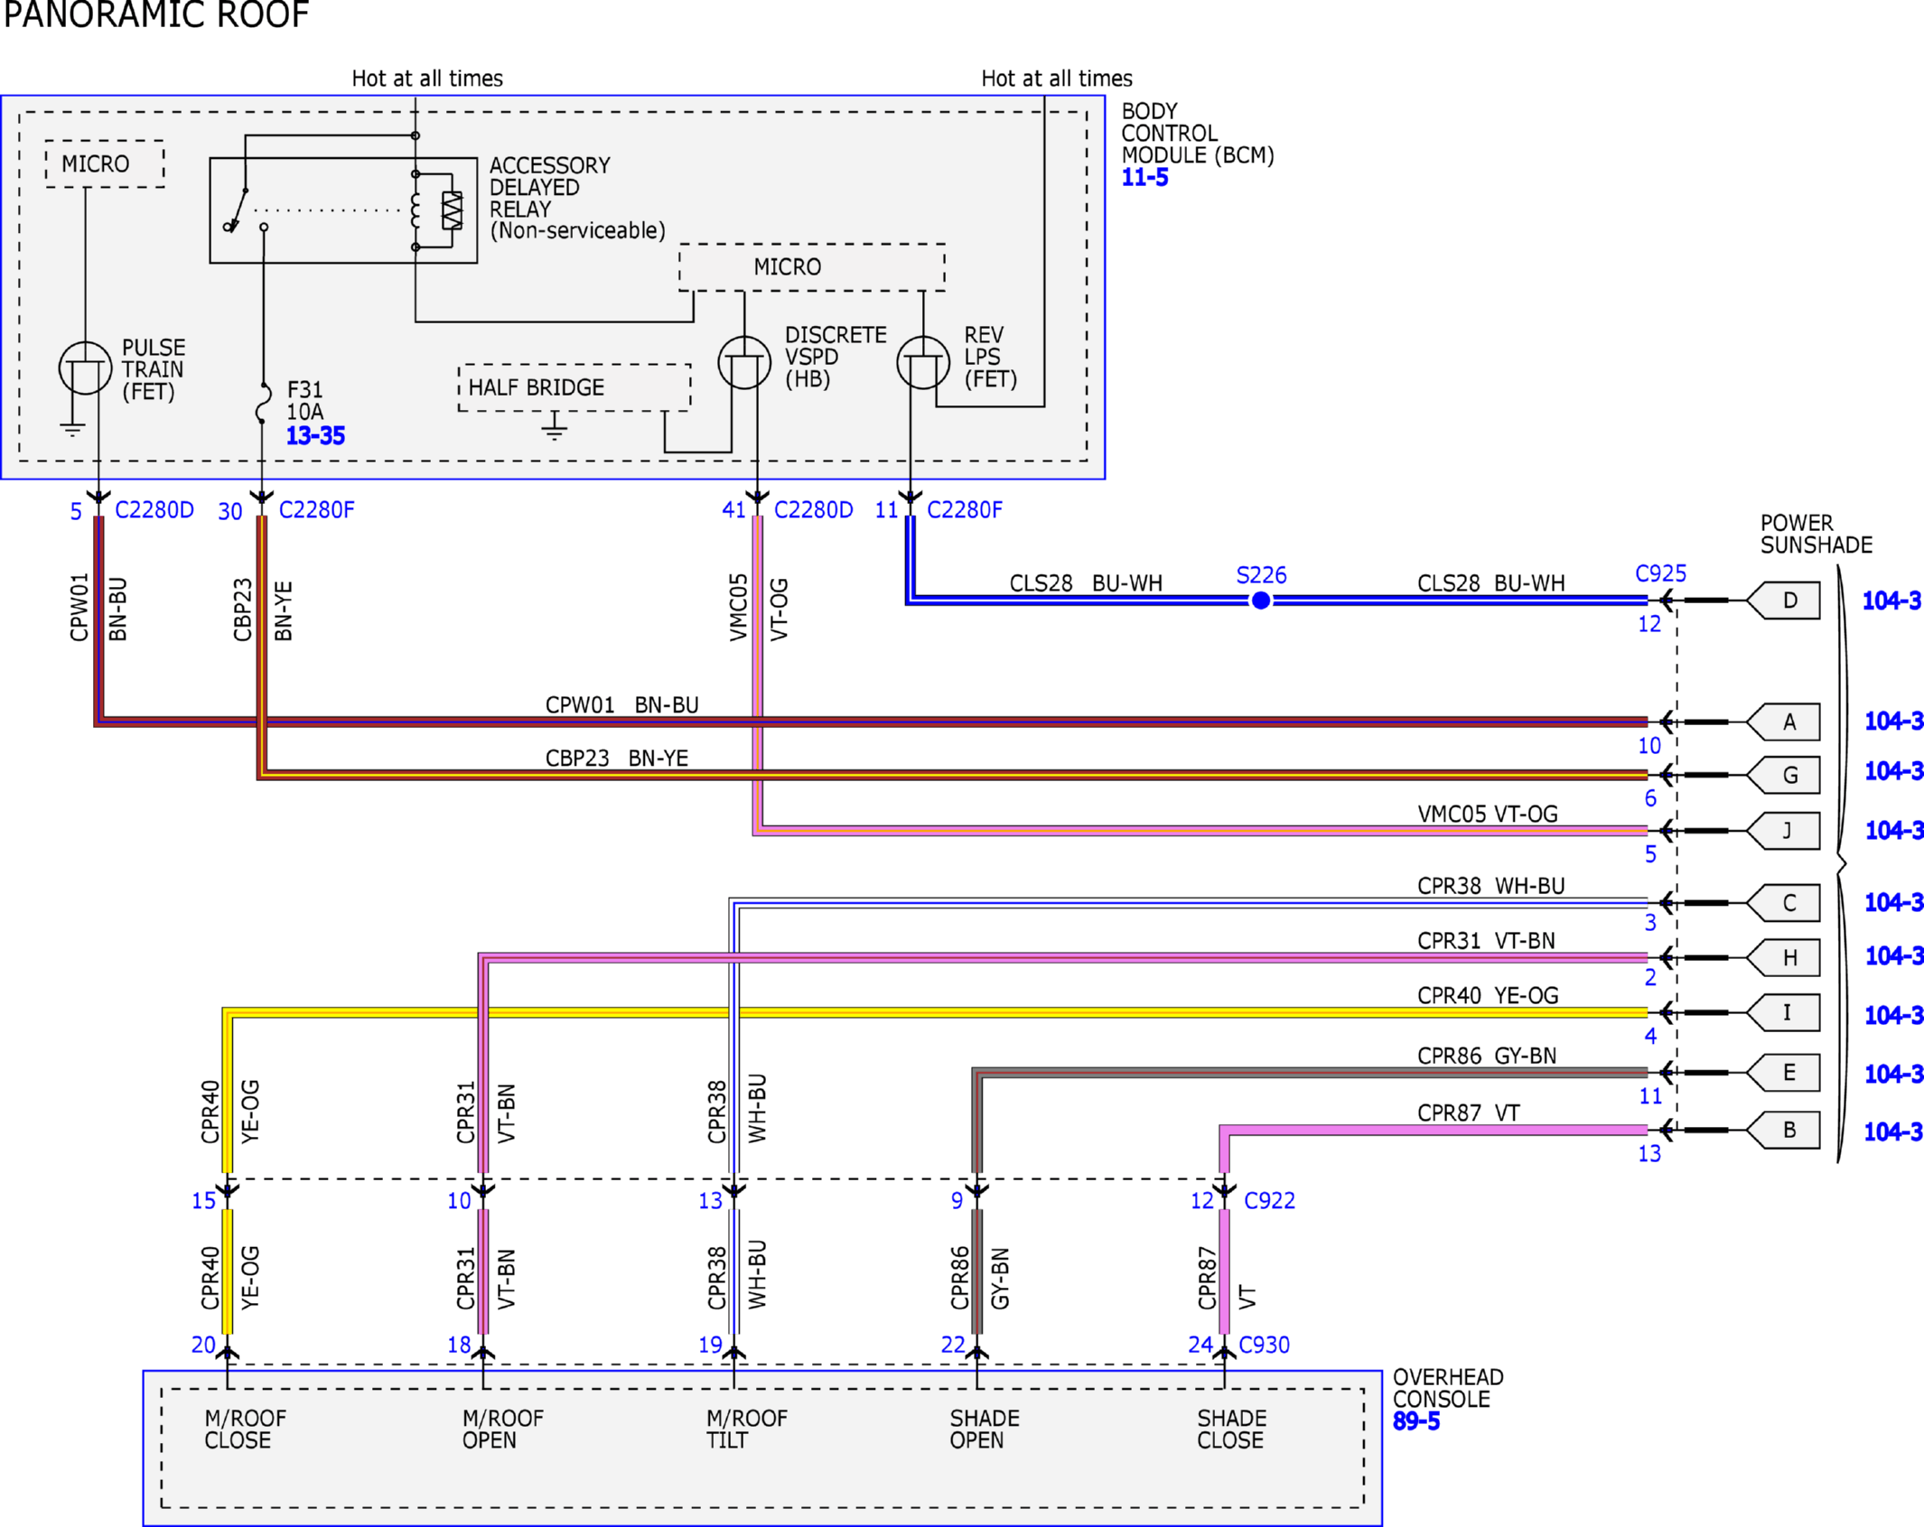The height and width of the screenshot is (1527, 1924).
Task: Select the horizontal CPW01 BN-BU wire label
Action: [622, 705]
